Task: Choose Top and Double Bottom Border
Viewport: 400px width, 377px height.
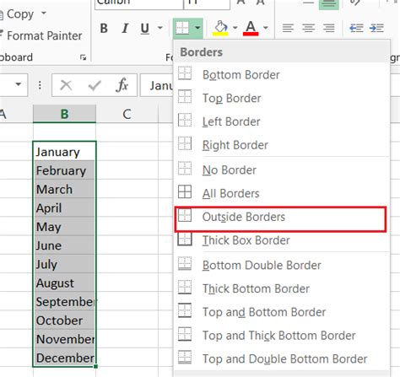Action: (x=282, y=358)
